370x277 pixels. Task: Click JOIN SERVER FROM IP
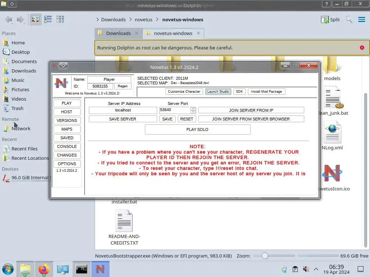coord(251,110)
